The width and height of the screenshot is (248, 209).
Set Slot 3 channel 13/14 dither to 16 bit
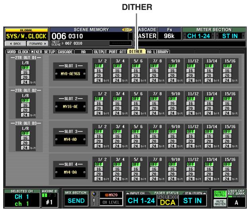pos(209,136)
